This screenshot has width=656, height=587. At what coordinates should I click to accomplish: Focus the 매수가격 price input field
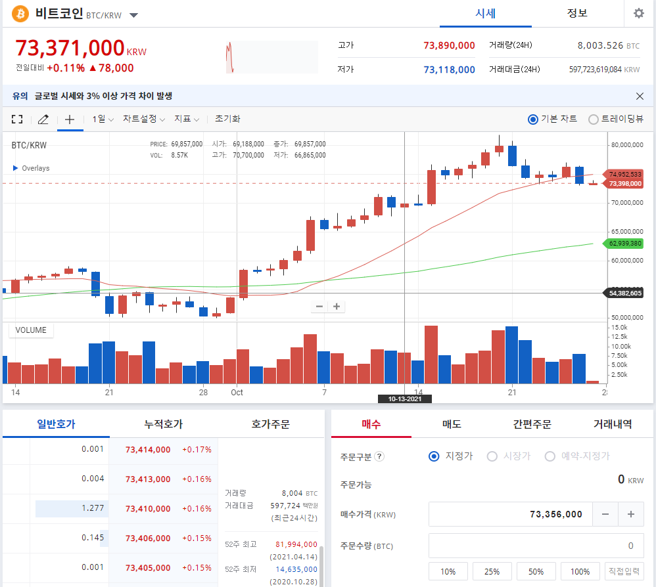pos(511,514)
